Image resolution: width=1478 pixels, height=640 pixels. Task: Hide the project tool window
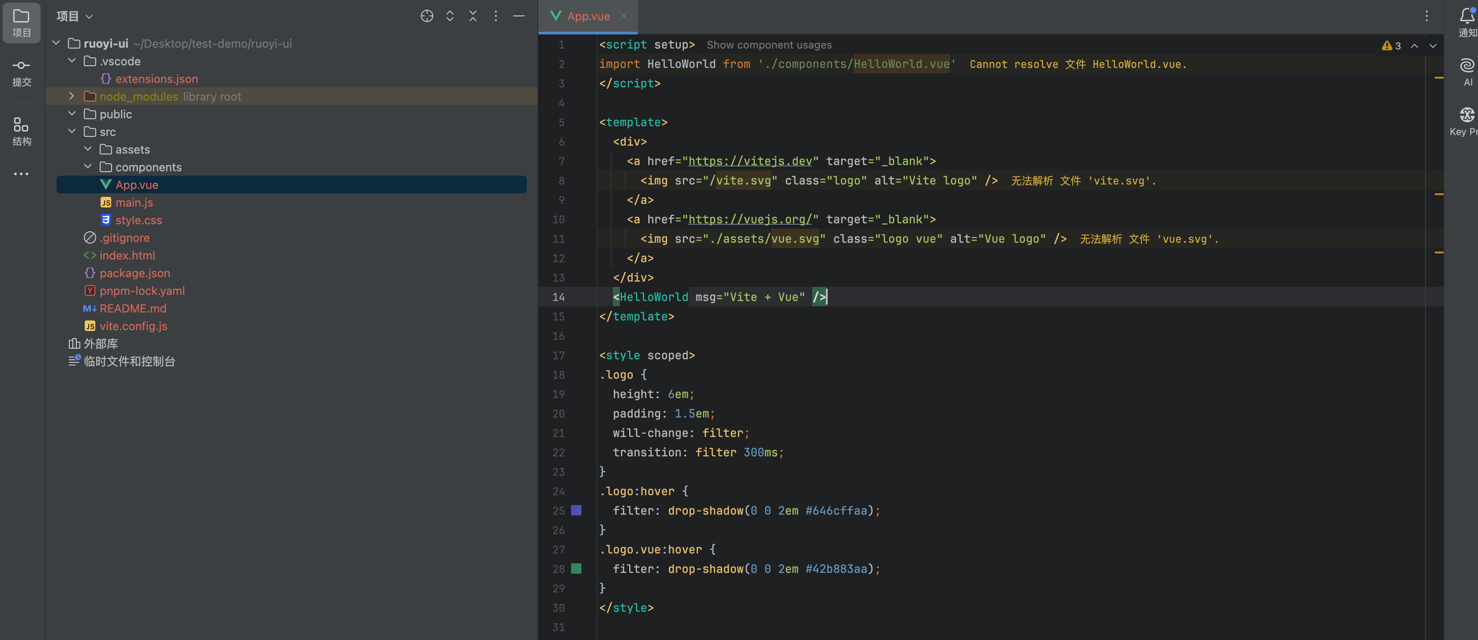[519, 16]
